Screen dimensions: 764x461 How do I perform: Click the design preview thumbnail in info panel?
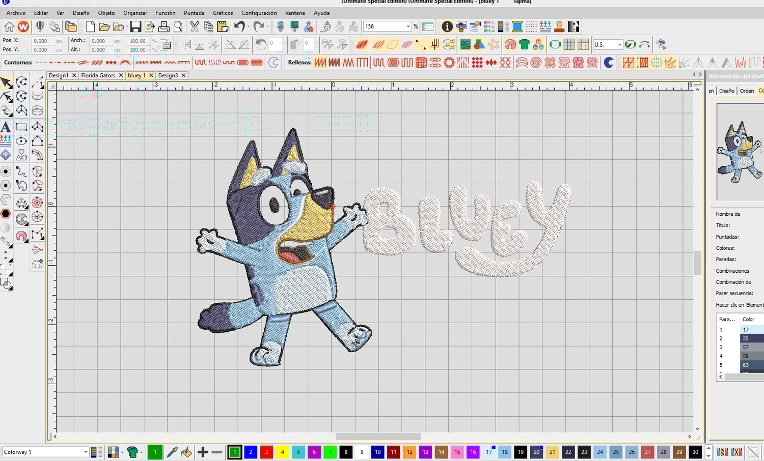pyautogui.click(x=740, y=152)
